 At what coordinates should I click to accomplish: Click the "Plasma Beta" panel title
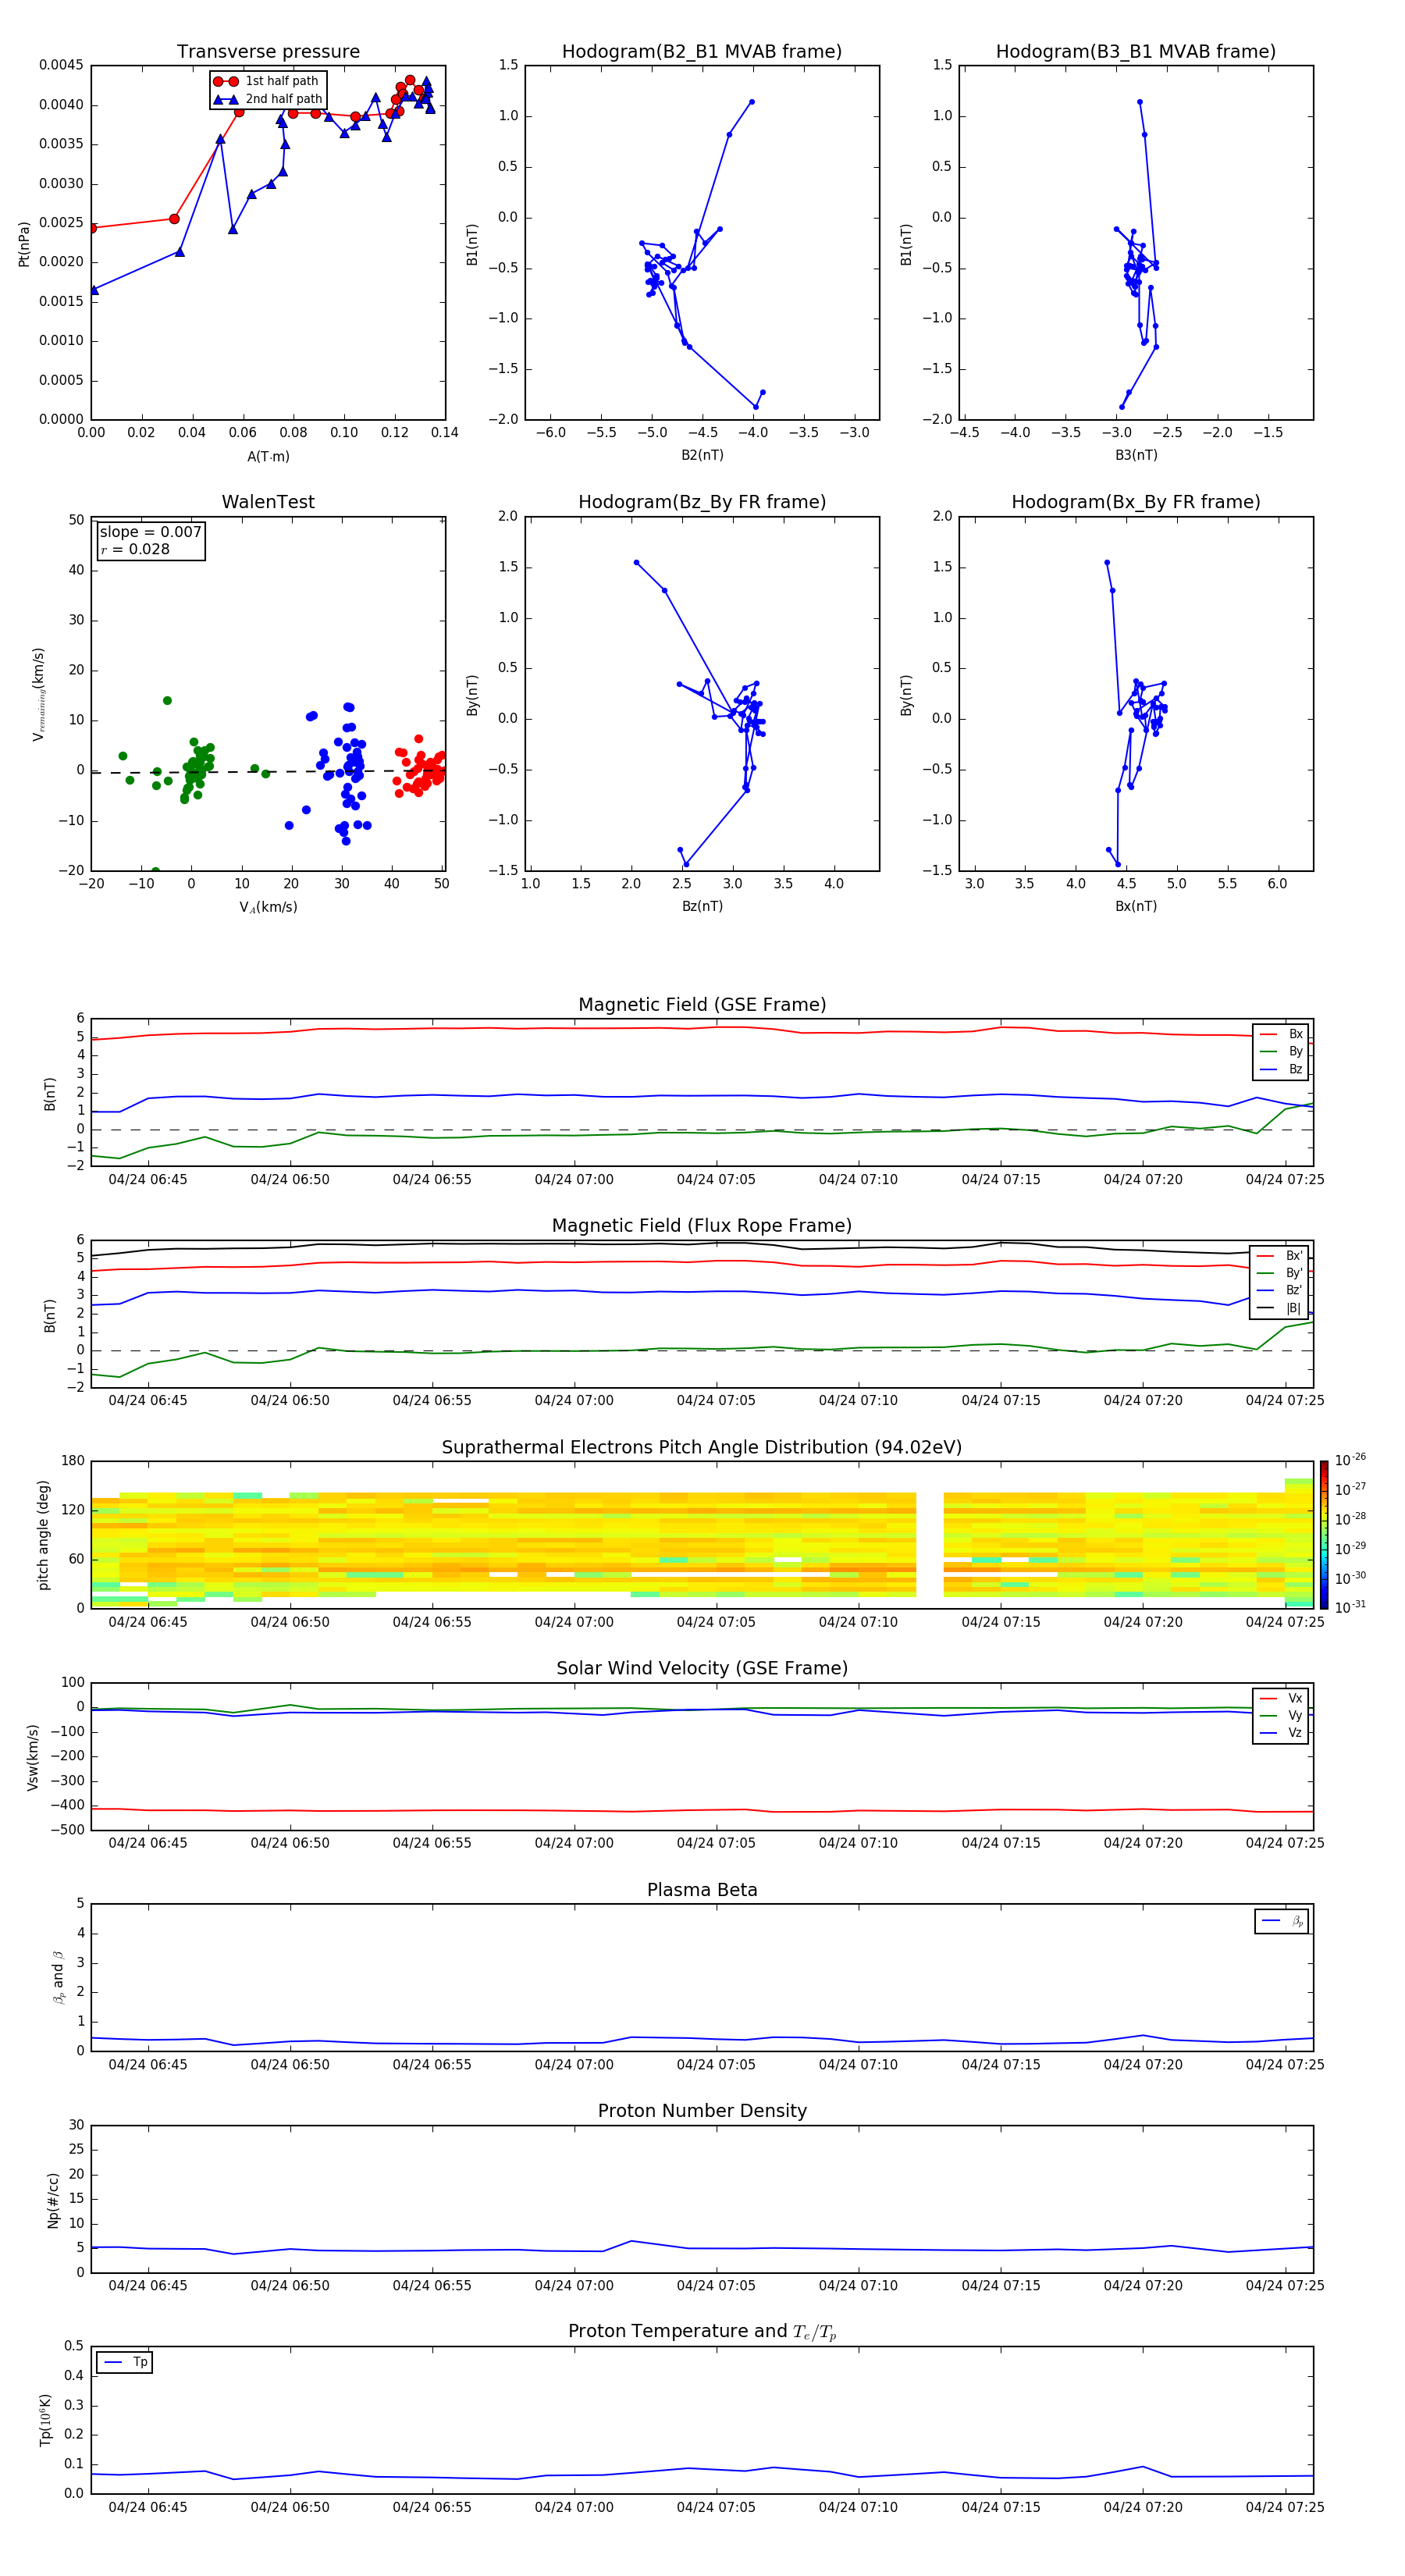click(702, 1890)
